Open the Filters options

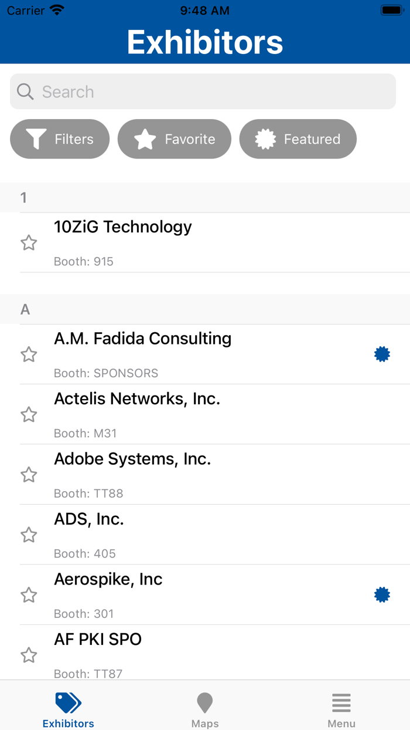(x=60, y=139)
